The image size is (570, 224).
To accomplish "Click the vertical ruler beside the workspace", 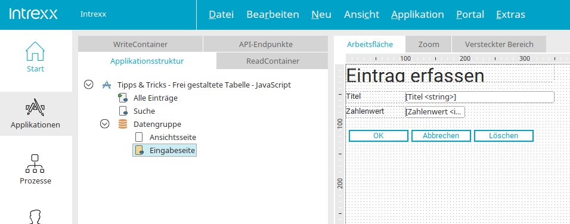I will point(340,144).
